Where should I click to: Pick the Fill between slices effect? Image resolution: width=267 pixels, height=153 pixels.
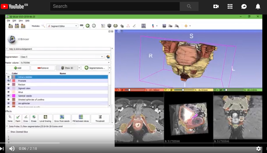pos(81,118)
